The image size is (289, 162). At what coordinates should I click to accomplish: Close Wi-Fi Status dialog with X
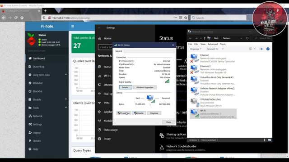click(x=173, y=45)
